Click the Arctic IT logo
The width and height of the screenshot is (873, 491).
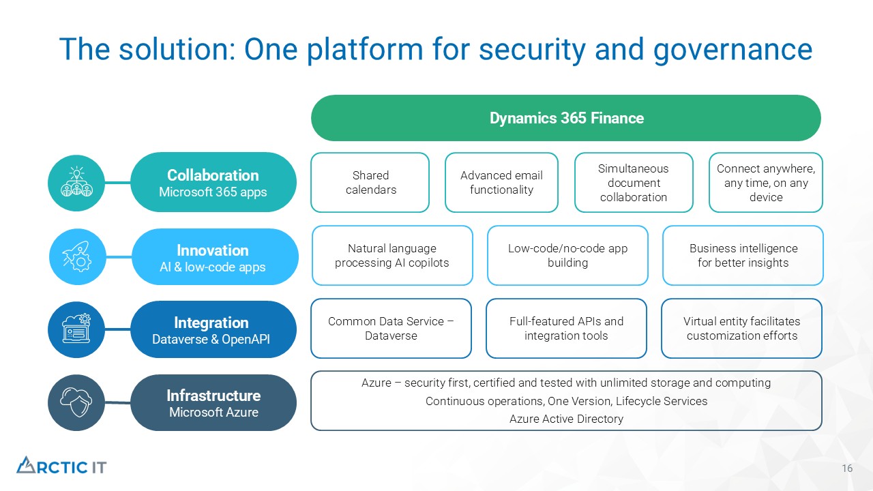(x=61, y=466)
